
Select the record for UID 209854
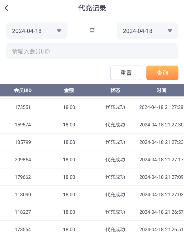(x=23, y=160)
